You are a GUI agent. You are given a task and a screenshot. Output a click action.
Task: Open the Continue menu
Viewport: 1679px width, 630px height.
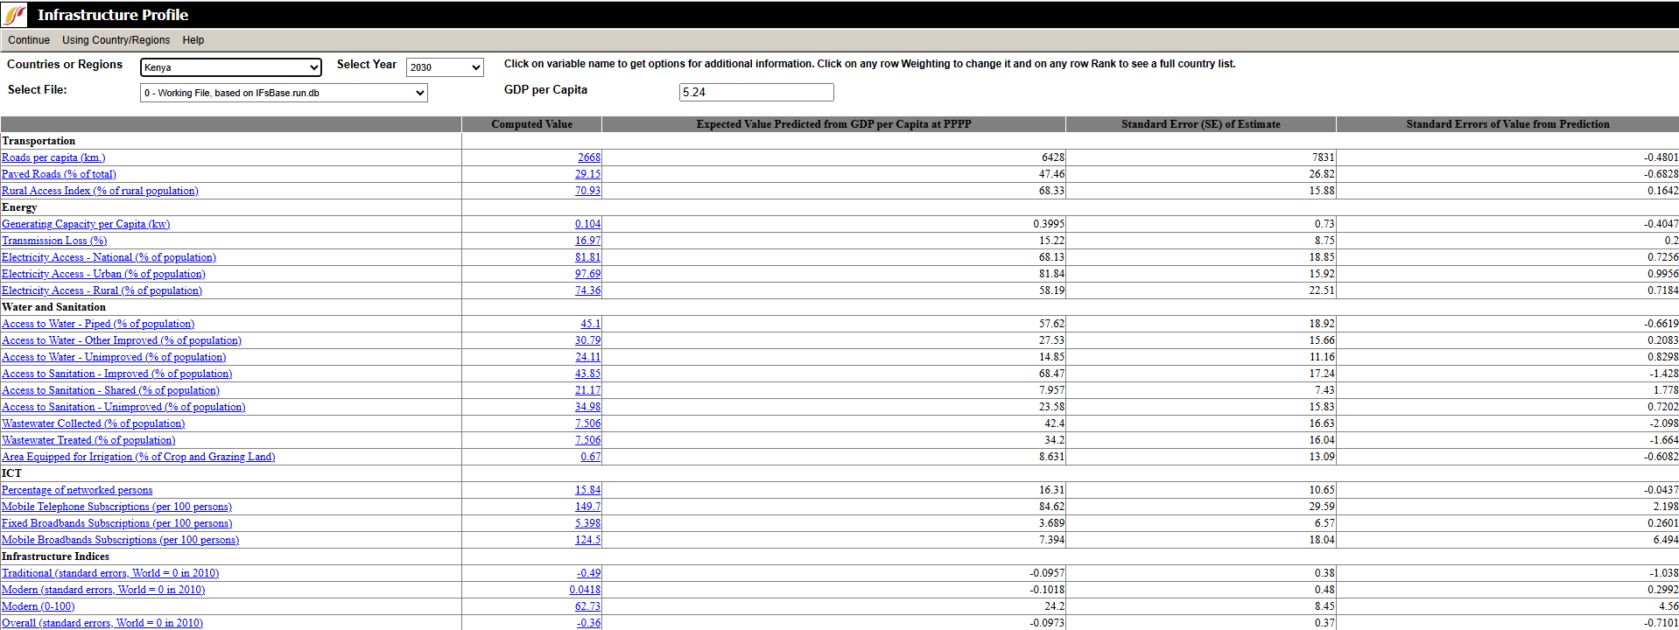coord(29,40)
